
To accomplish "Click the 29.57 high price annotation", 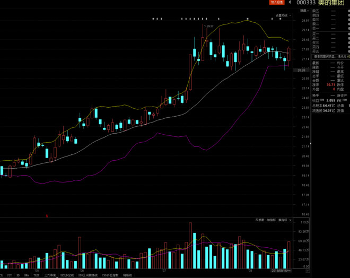I will 209,26.
